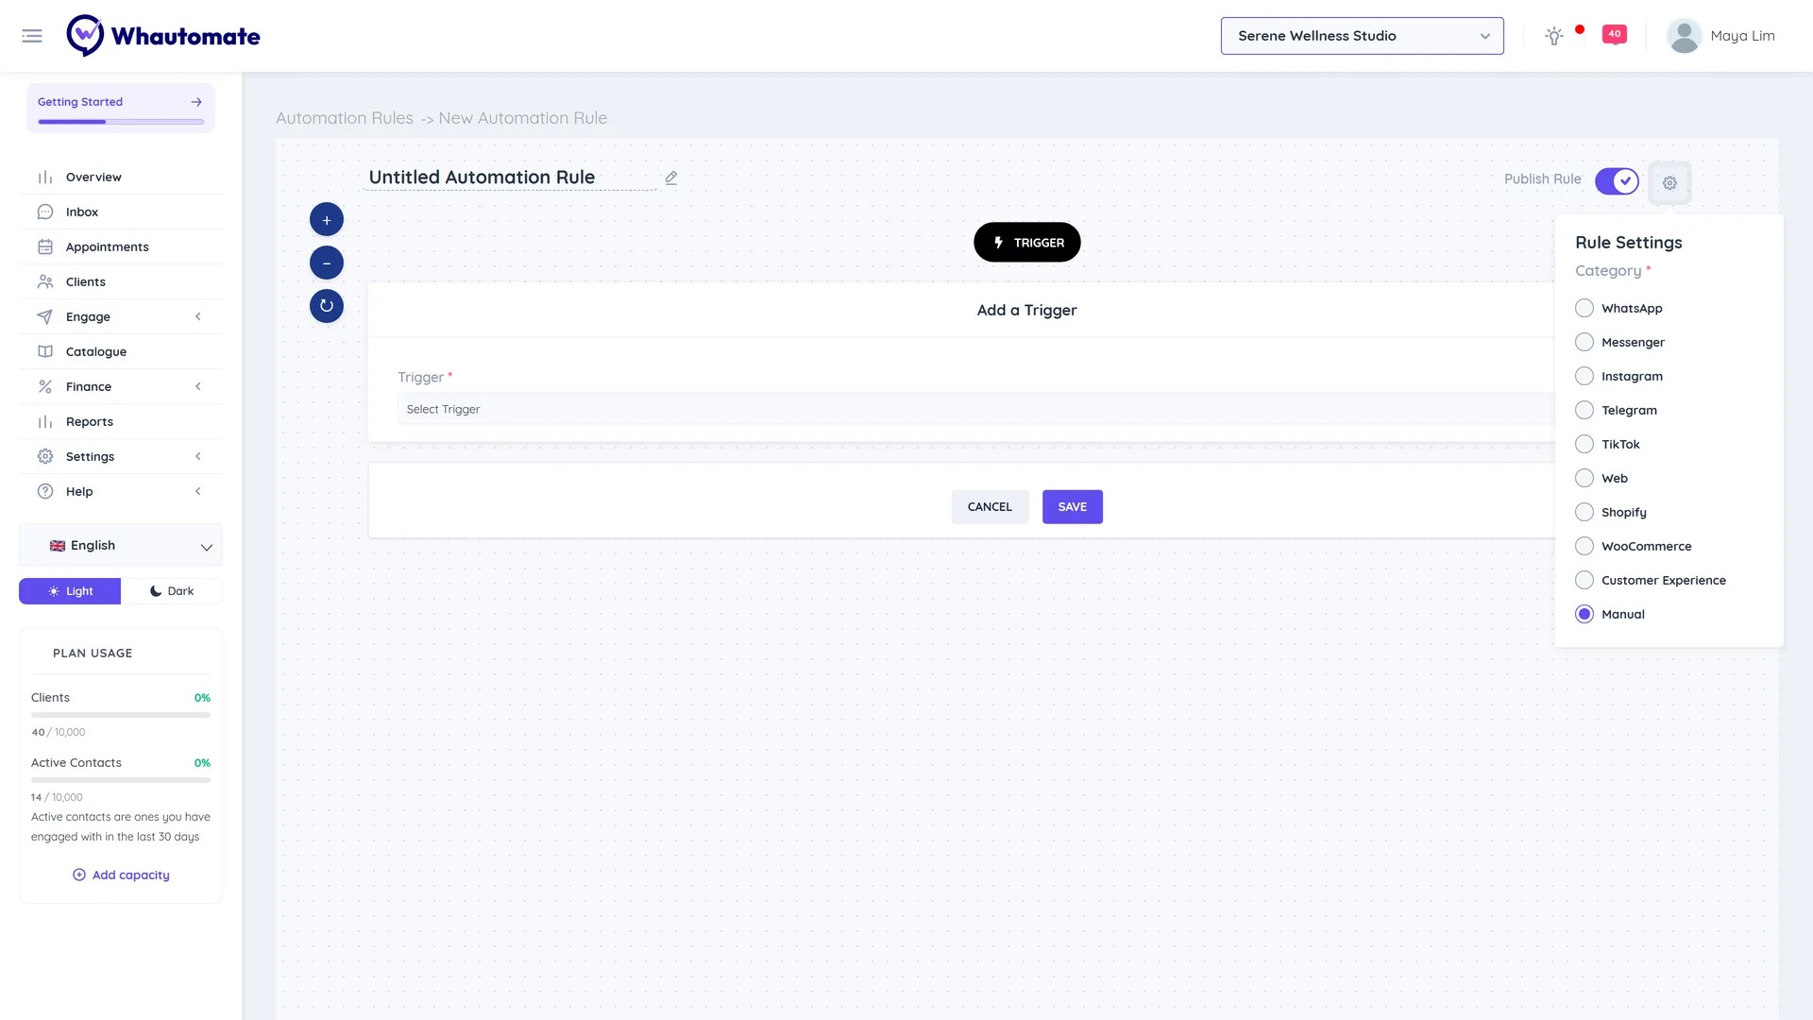Open the lightbulb tips icon
The image size is (1813, 1020).
(x=1554, y=36)
